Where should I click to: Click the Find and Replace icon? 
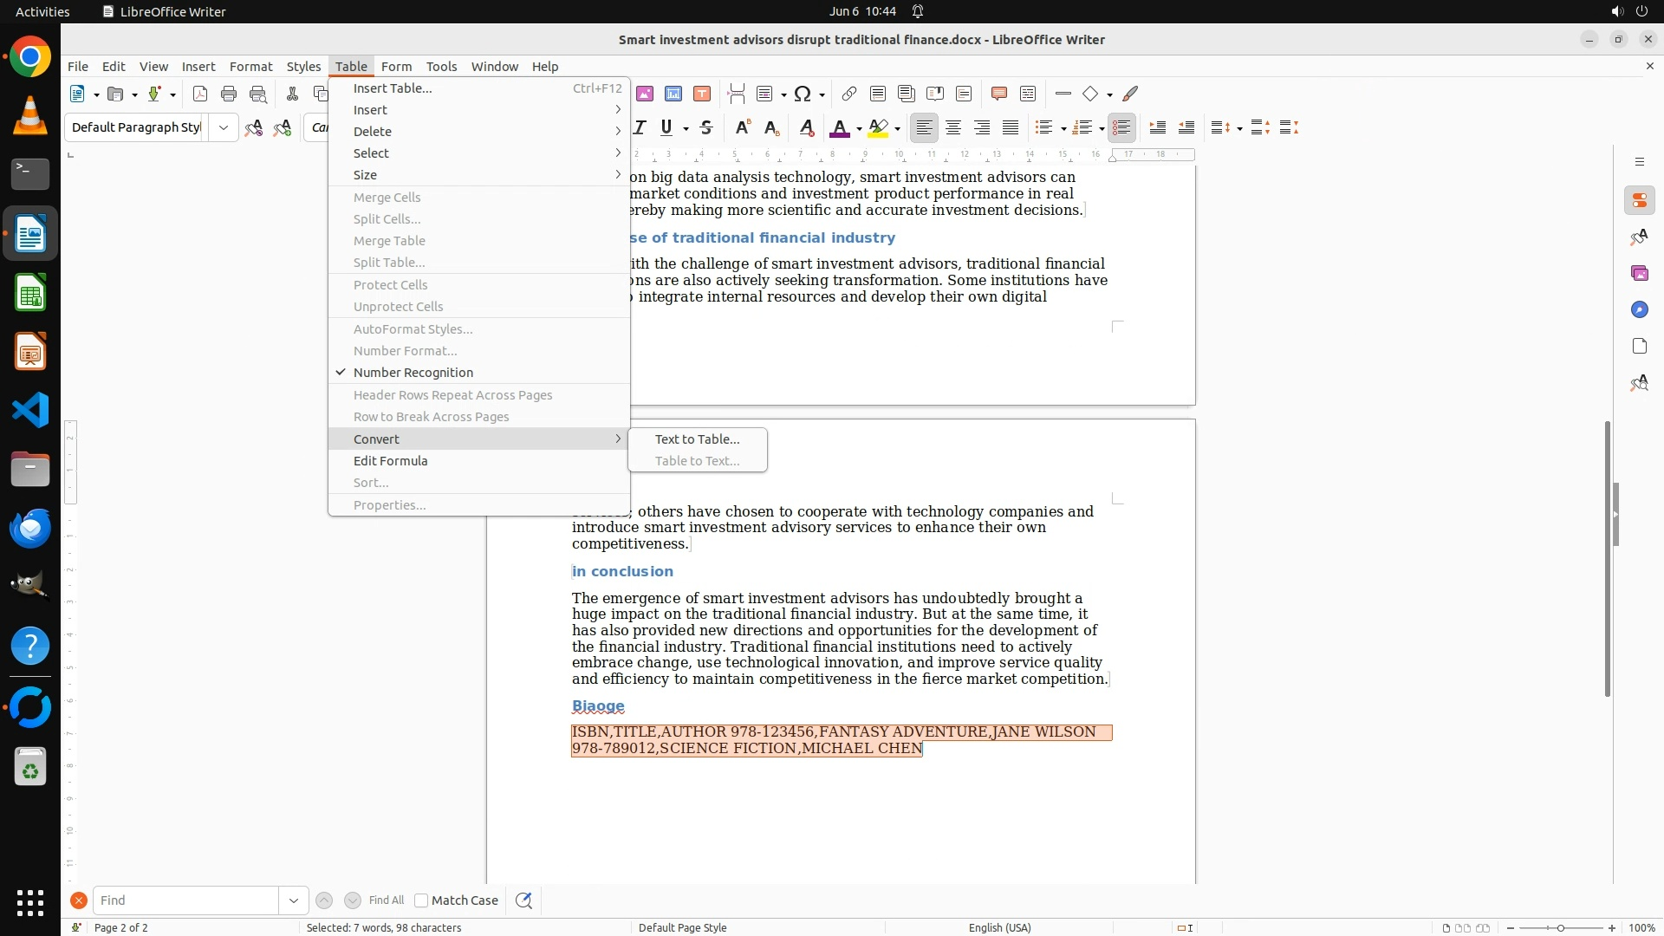[523, 900]
